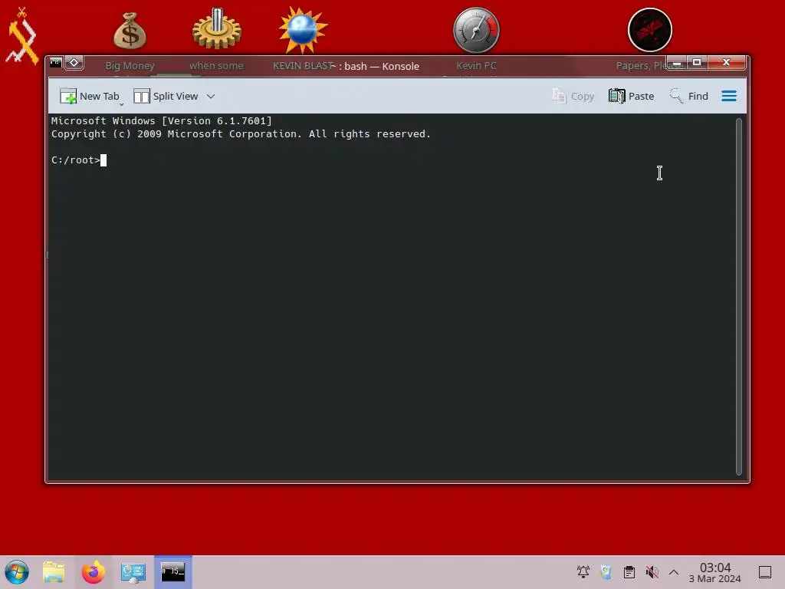Click the recycle bin tray icon
Viewport: 785px width, 589px height.
[x=606, y=572]
